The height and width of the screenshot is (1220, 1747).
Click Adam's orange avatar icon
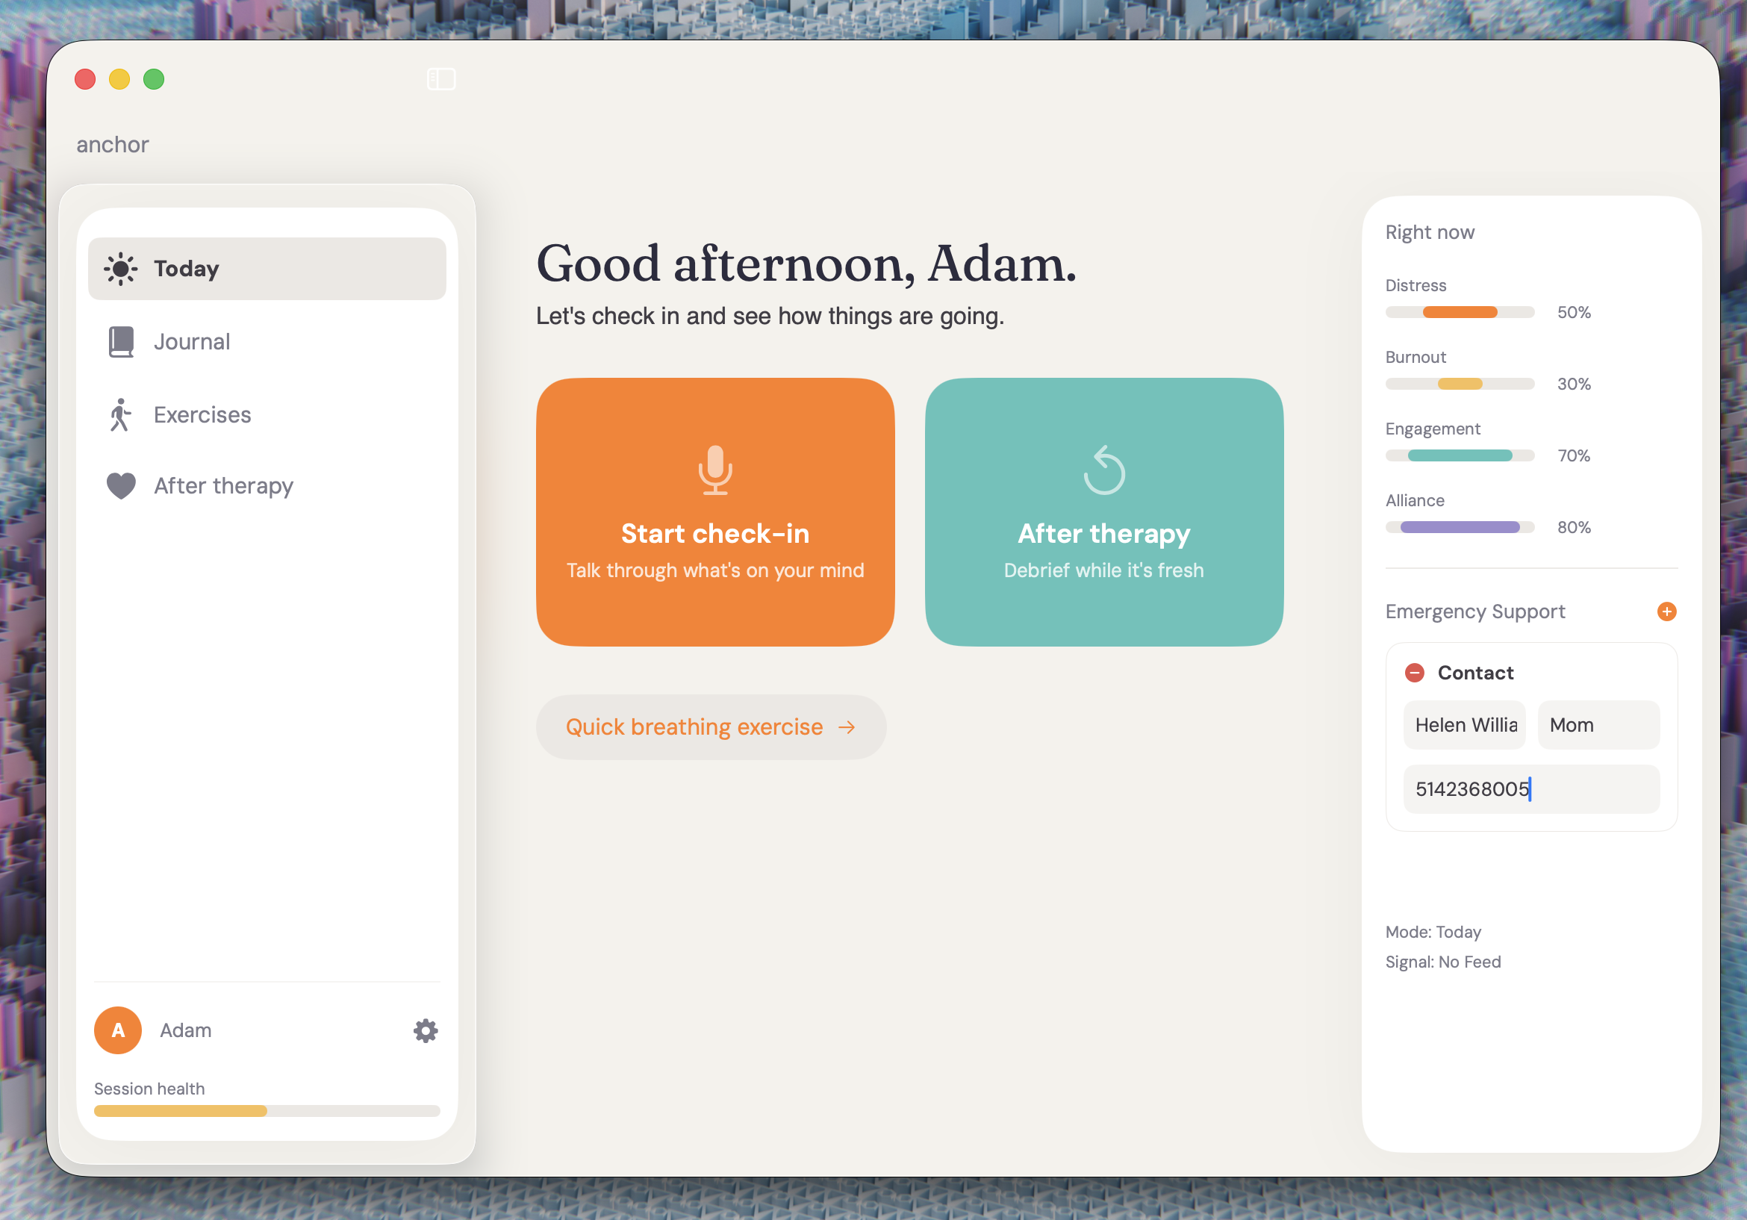pos(118,1030)
